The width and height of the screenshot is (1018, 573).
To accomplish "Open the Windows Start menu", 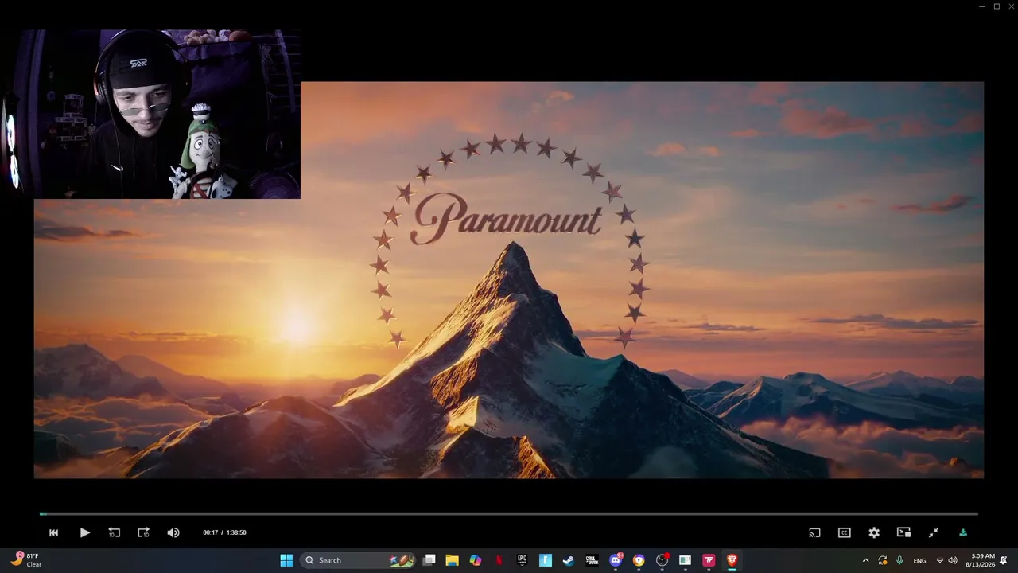I will 286,560.
